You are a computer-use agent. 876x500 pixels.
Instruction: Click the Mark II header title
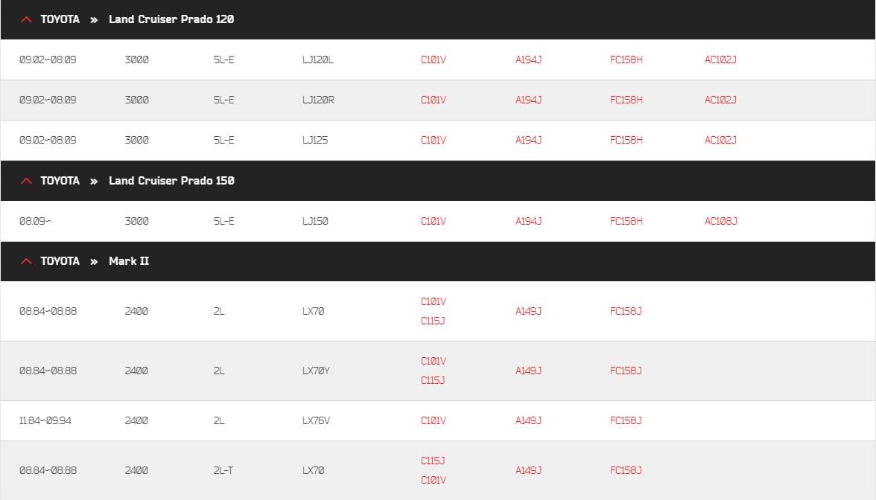point(128,261)
